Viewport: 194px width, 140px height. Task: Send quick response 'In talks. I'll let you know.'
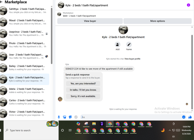point(83,90)
